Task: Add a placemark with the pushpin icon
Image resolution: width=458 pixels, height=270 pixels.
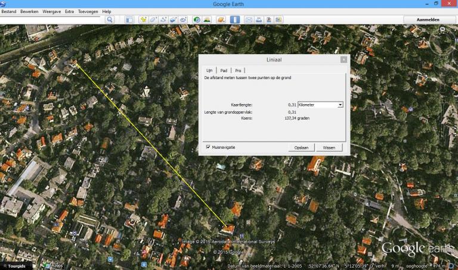Action: tap(144, 20)
